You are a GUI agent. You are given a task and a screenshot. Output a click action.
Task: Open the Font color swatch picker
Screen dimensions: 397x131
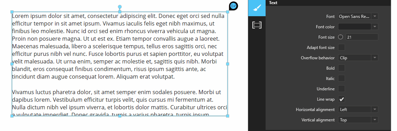358,27
